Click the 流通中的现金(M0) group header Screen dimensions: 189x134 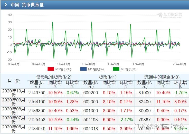[x=162, y=77]
